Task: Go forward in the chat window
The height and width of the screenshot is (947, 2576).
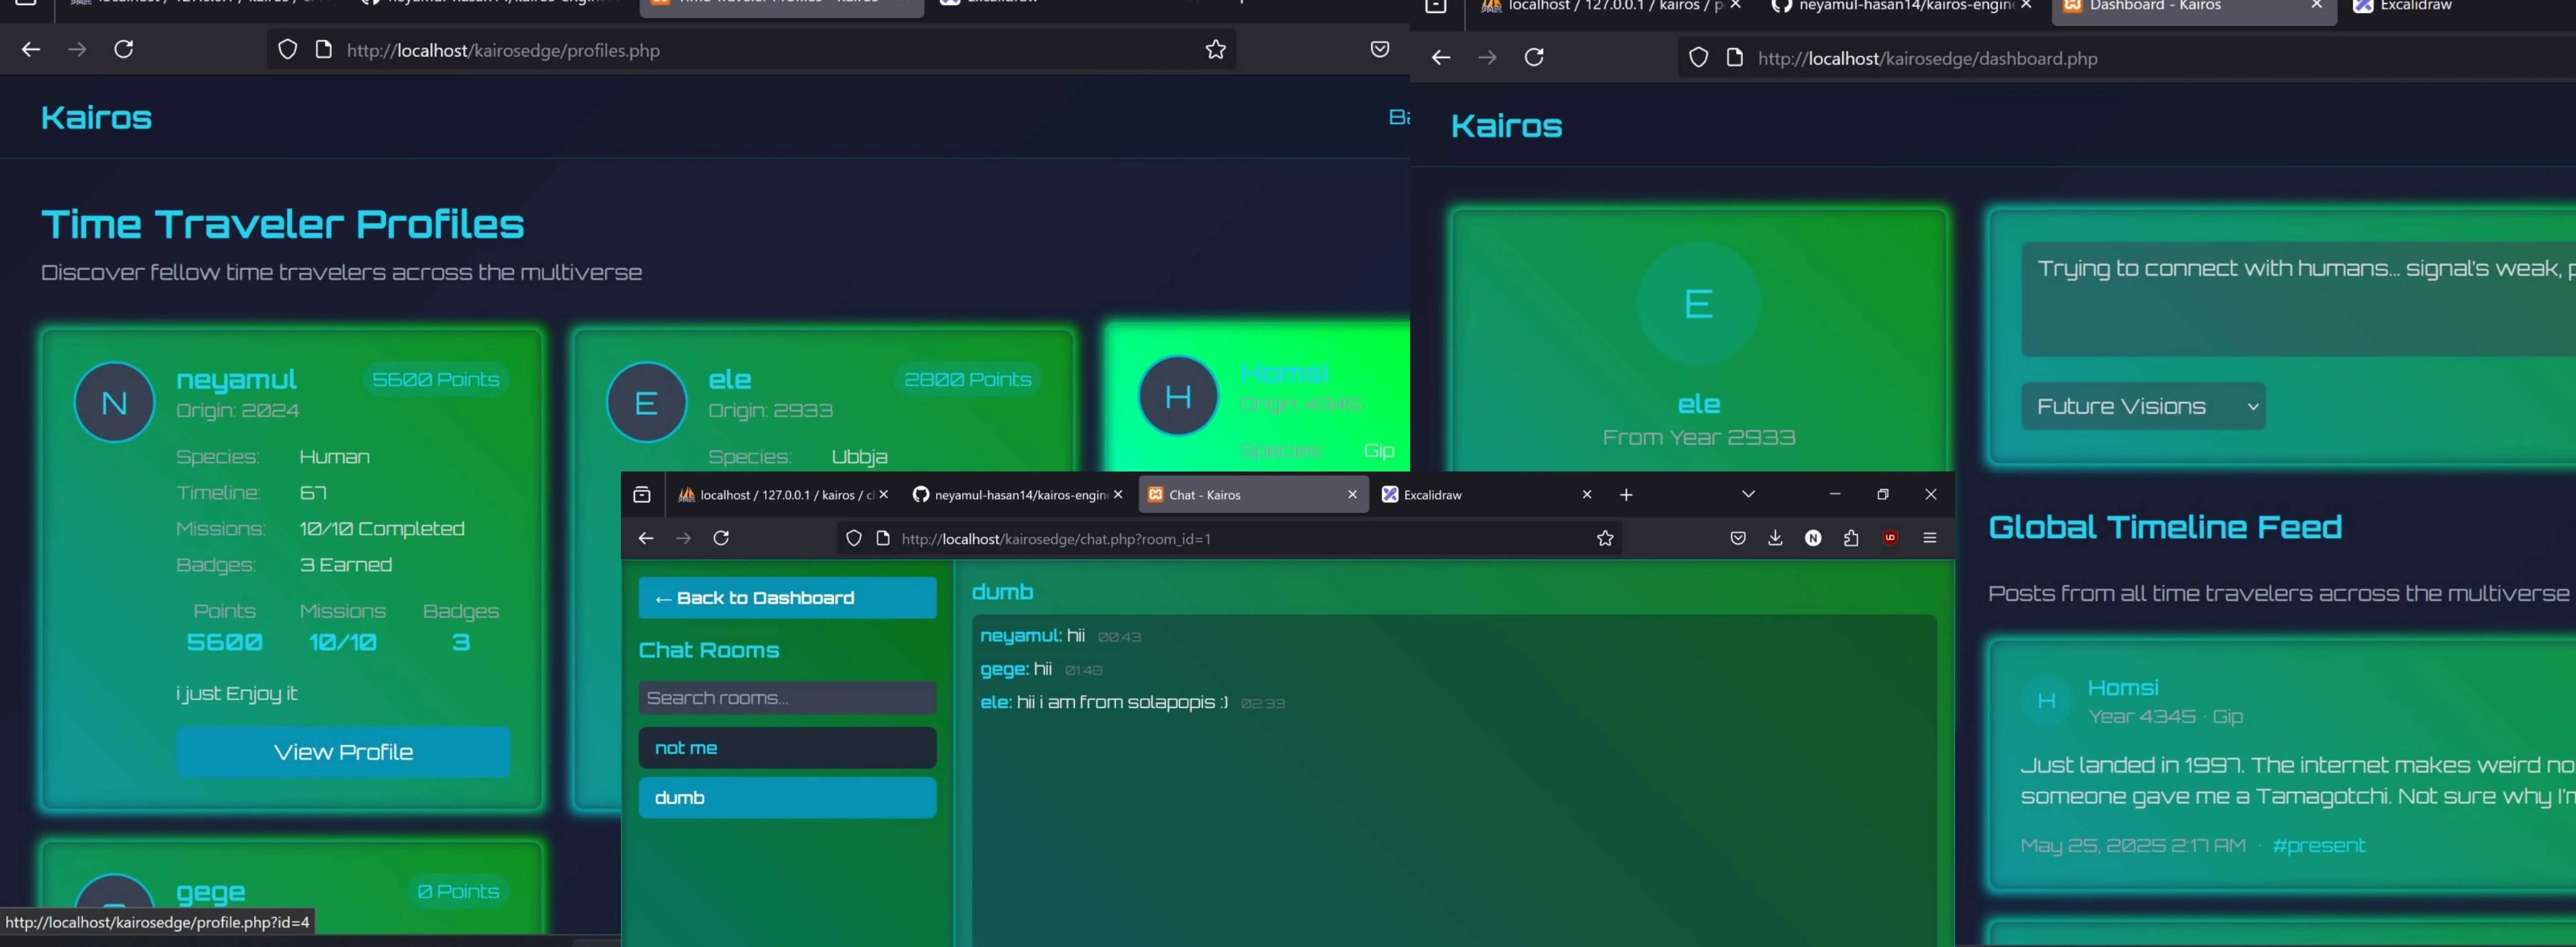Action: point(684,539)
